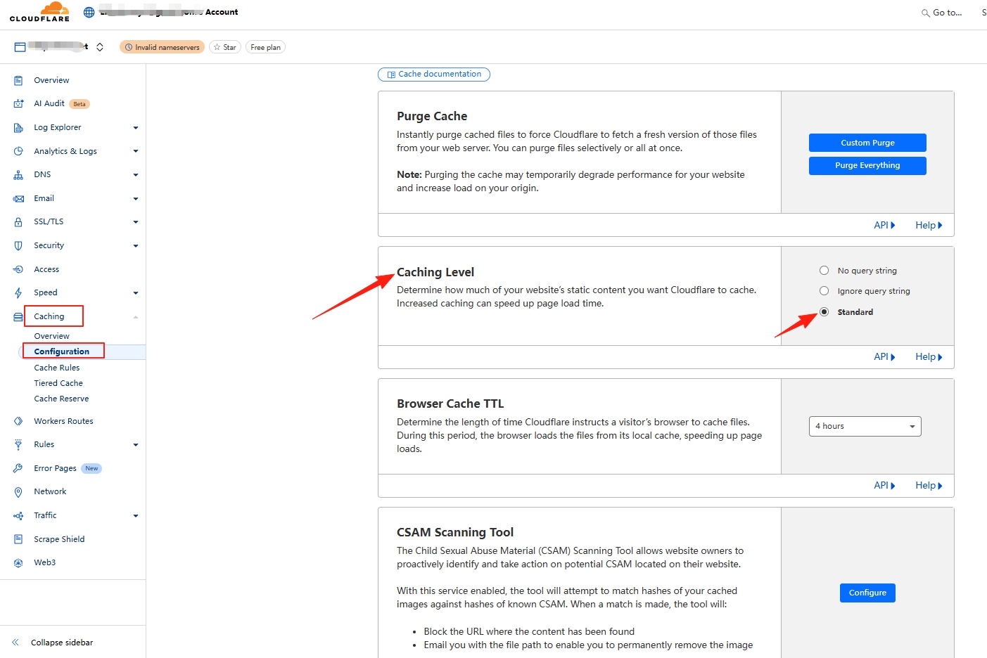Select the No query string option
Screen dimensions: 987x658
(824, 271)
